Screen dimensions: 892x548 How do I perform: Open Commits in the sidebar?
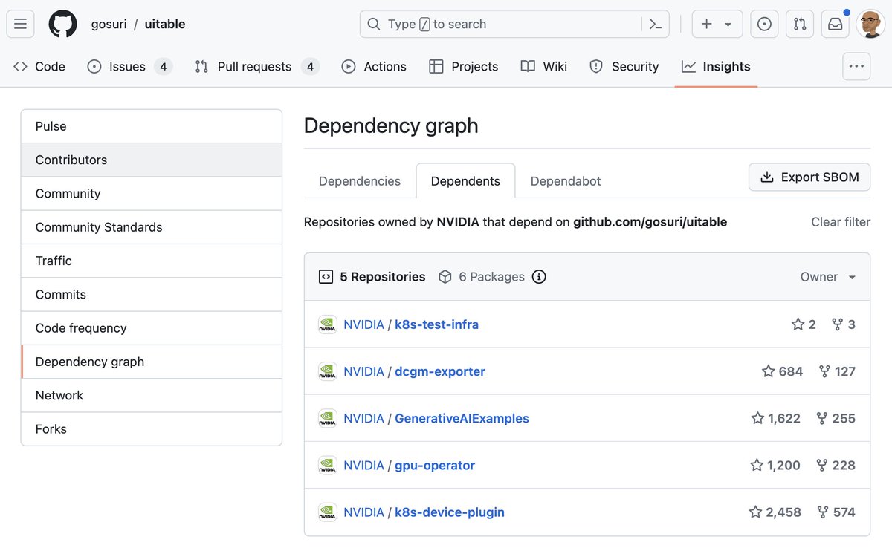152,294
